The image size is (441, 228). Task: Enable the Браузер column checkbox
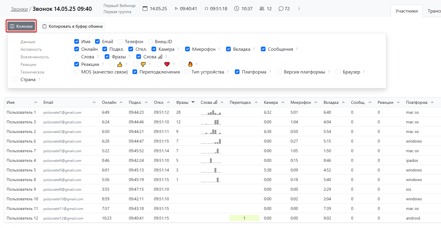pos(338,72)
